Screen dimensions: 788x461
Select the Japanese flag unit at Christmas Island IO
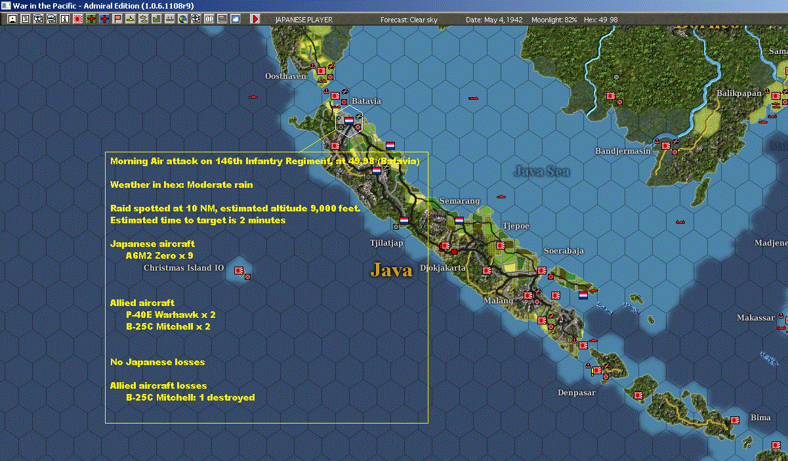click(239, 270)
